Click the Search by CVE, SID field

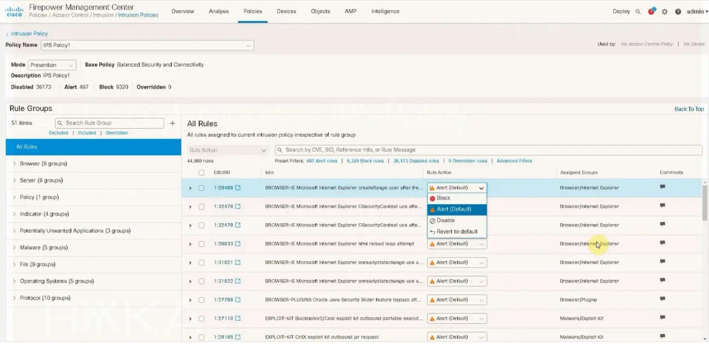pos(488,150)
